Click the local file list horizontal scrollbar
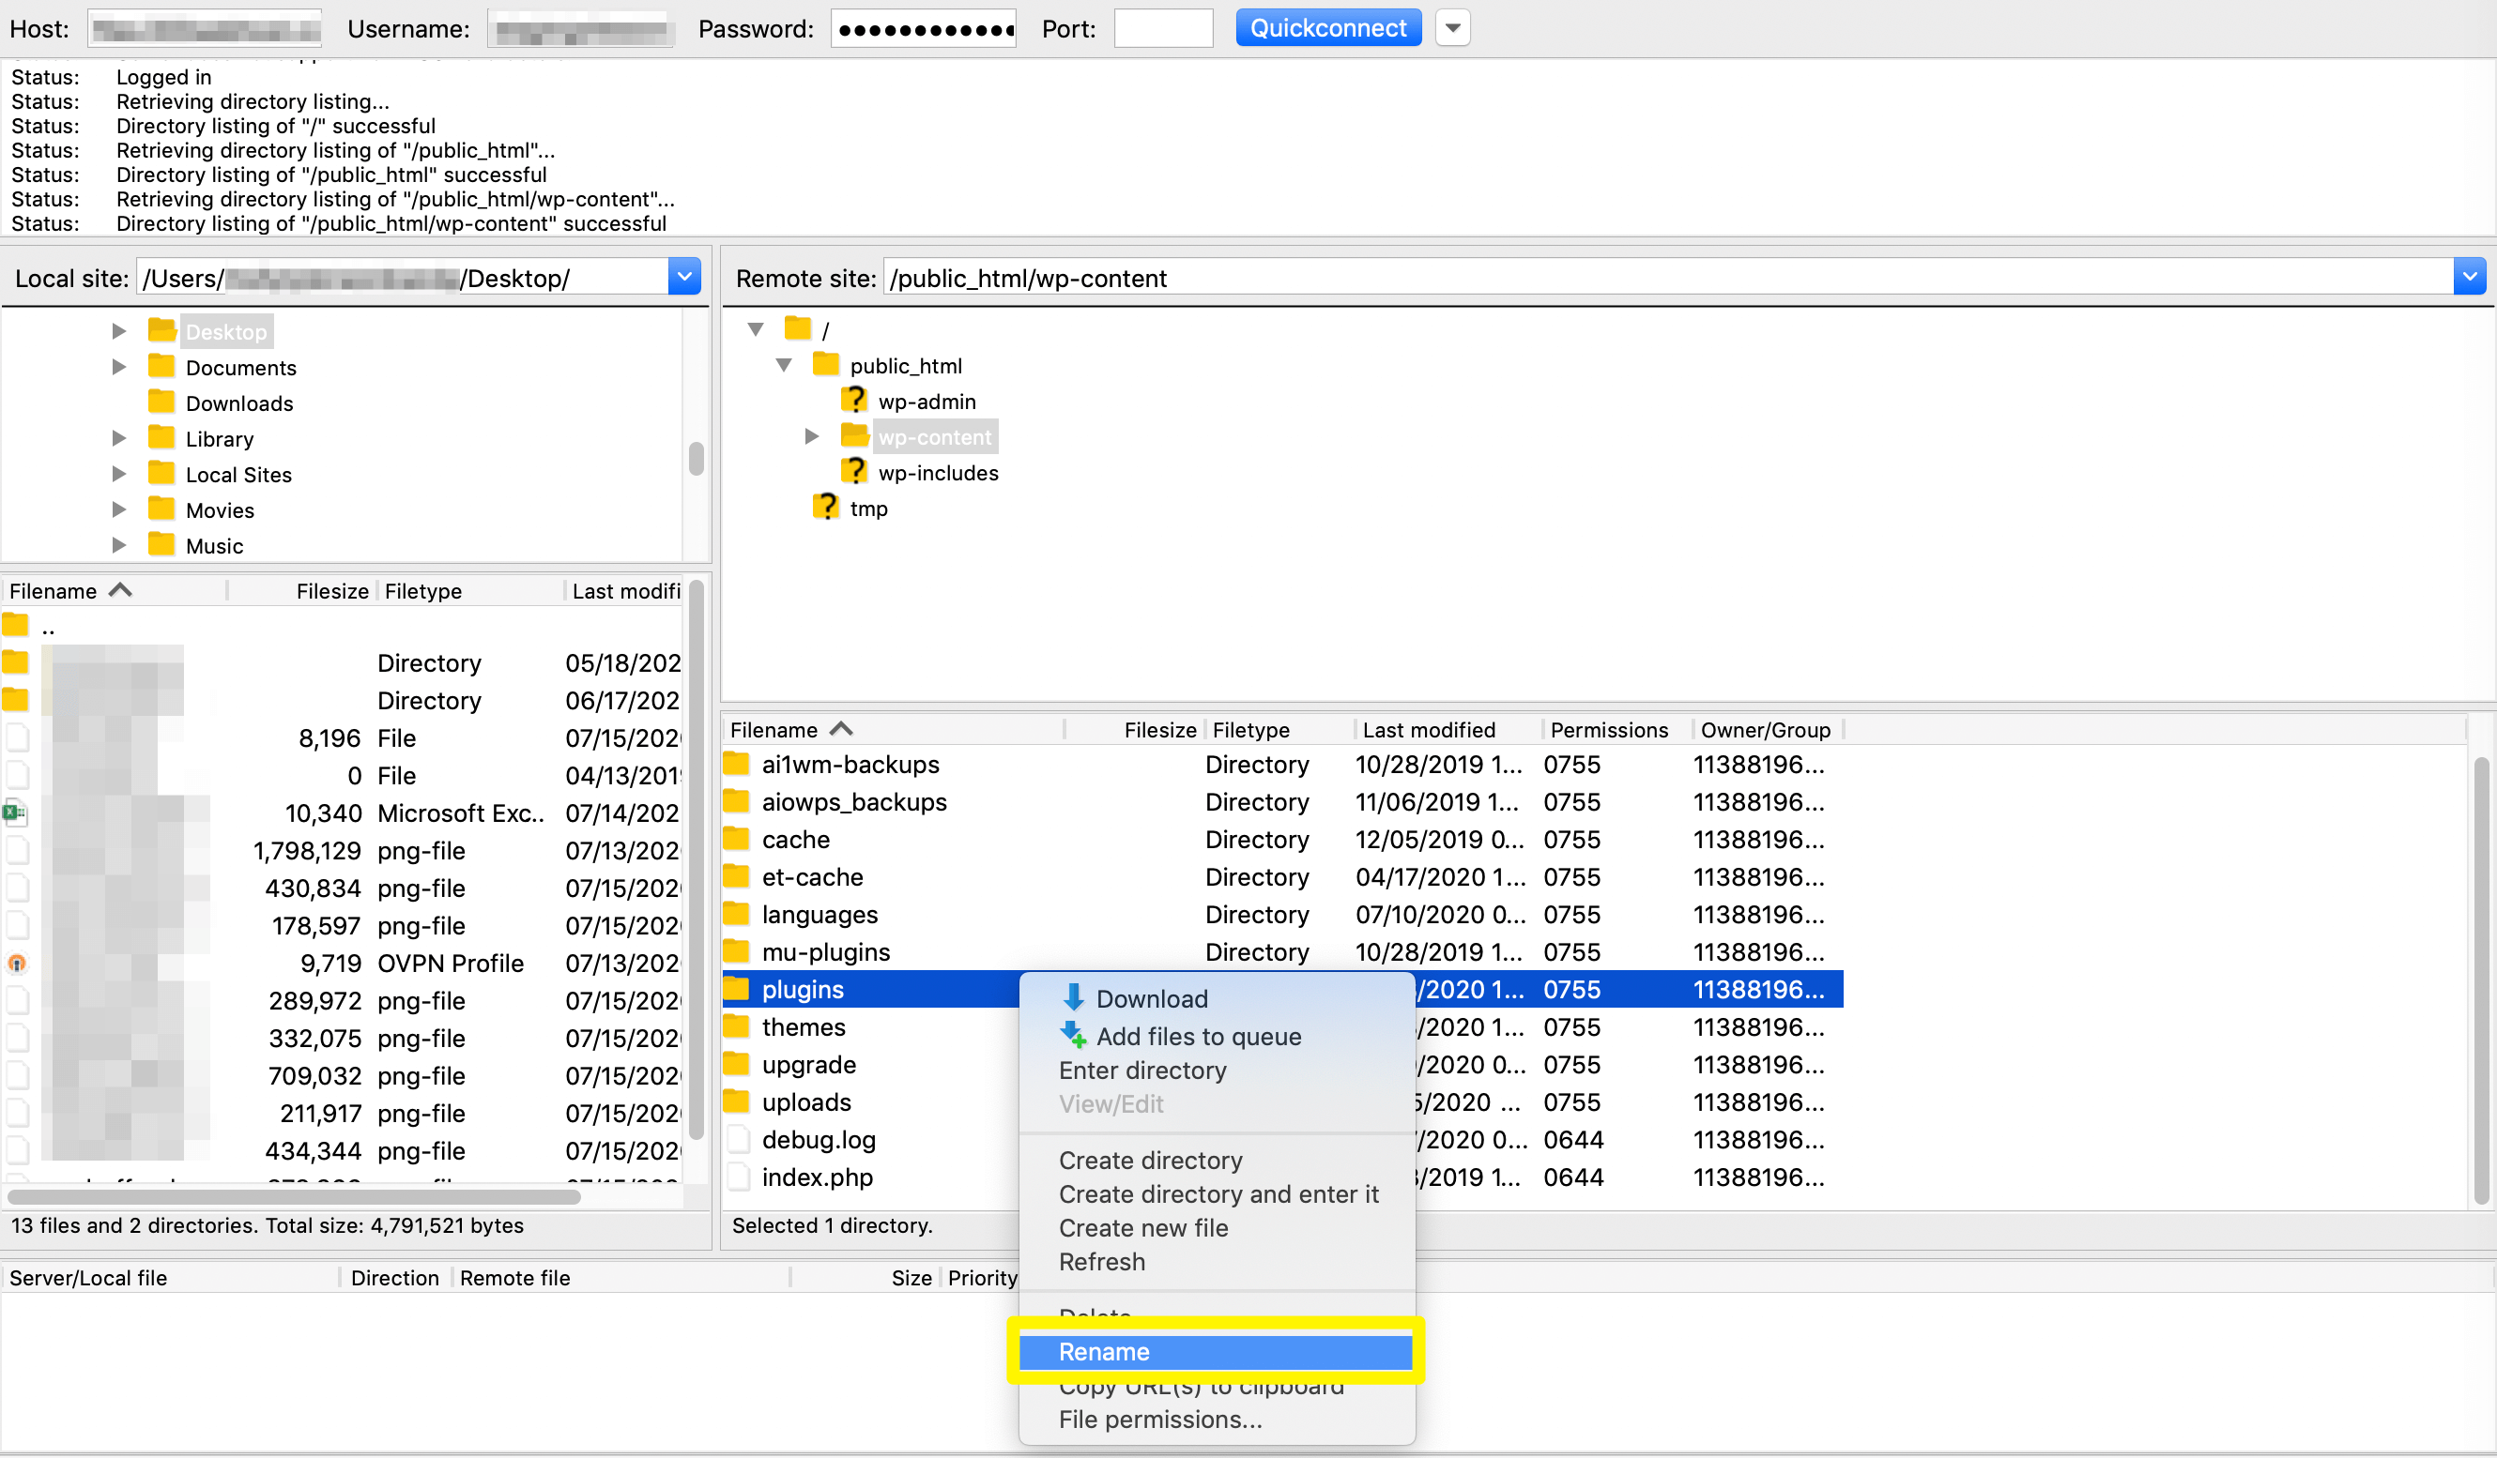This screenshot has height=1458, width=2497. (x=295, y=1196)
